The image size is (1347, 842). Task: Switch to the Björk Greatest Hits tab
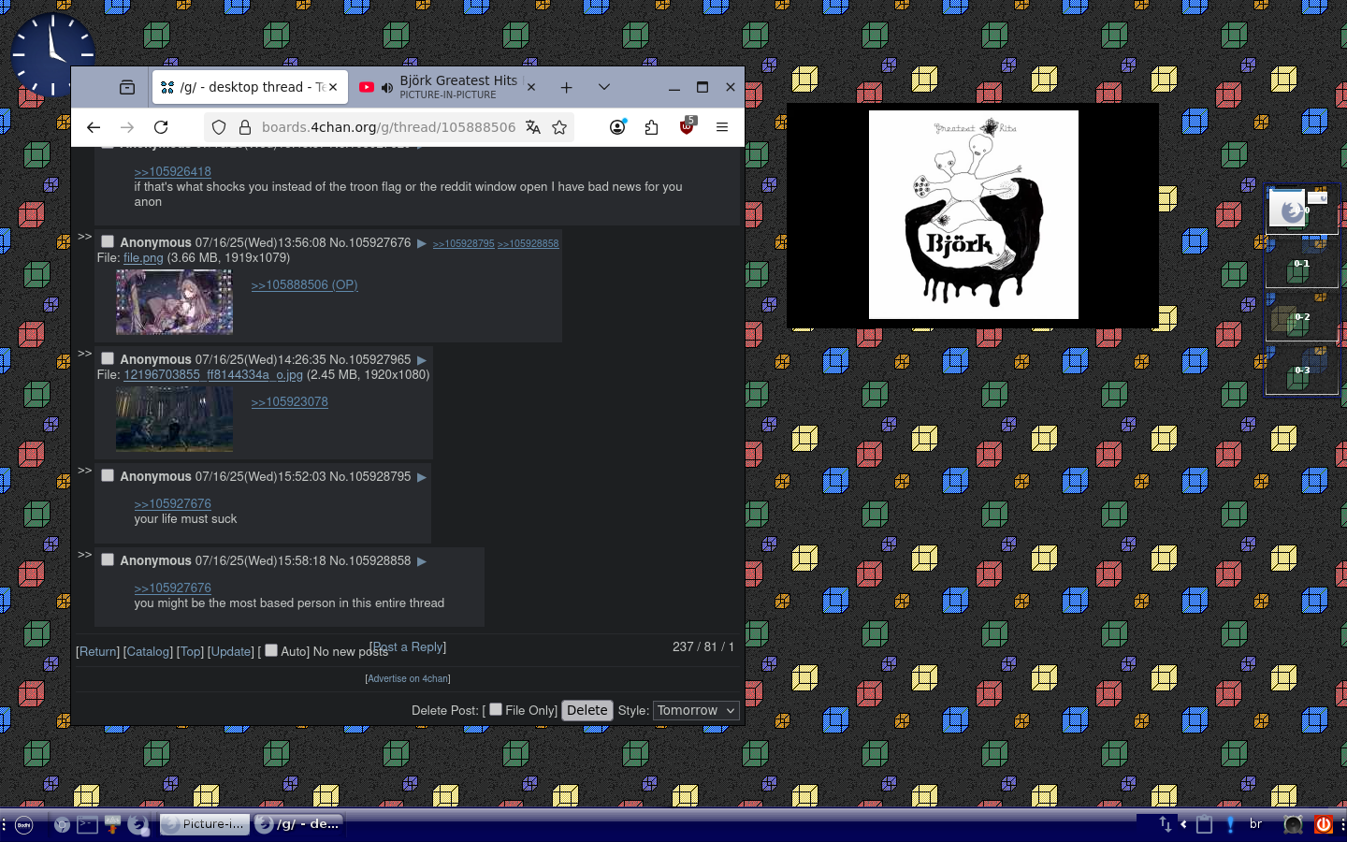point(447,87)
